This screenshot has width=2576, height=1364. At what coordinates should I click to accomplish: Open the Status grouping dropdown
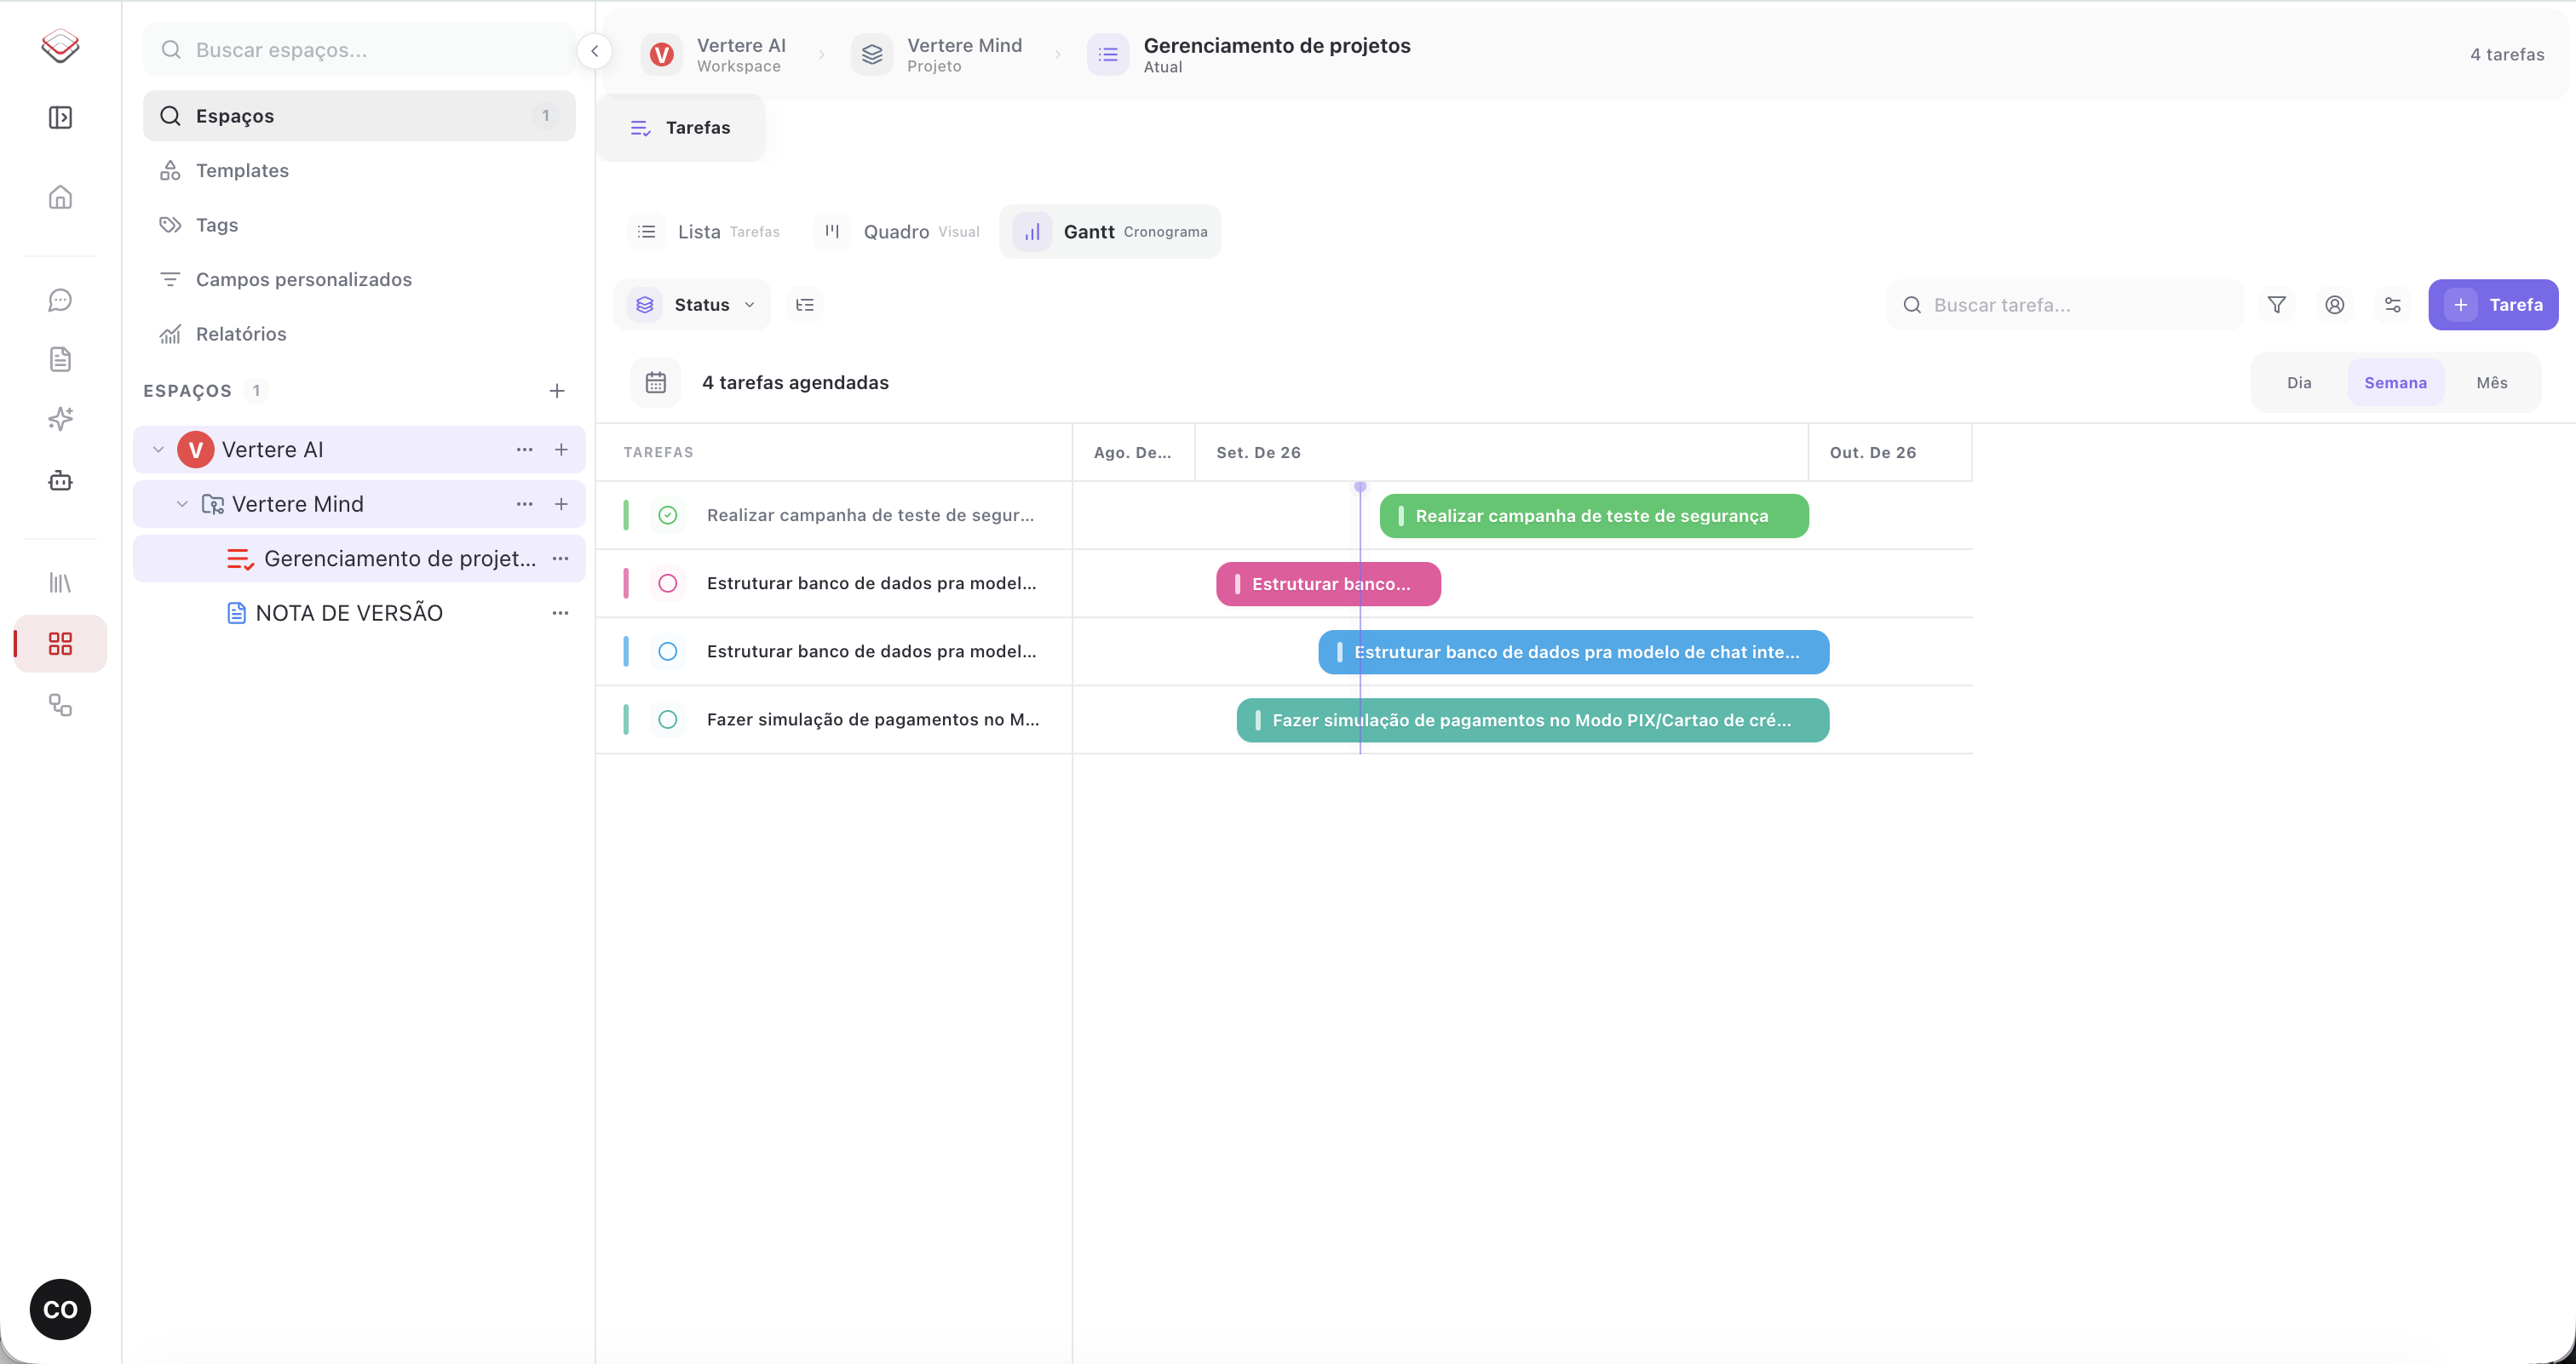(x=692, y=305)
